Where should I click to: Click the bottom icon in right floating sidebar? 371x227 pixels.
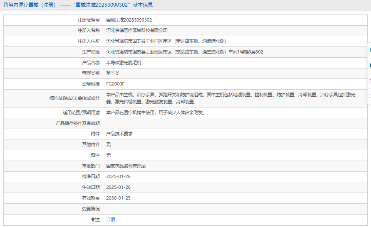[369, 95]
